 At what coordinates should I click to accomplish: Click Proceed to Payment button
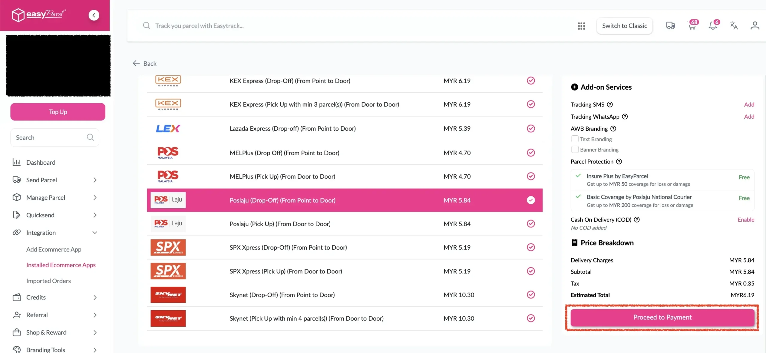662,317
